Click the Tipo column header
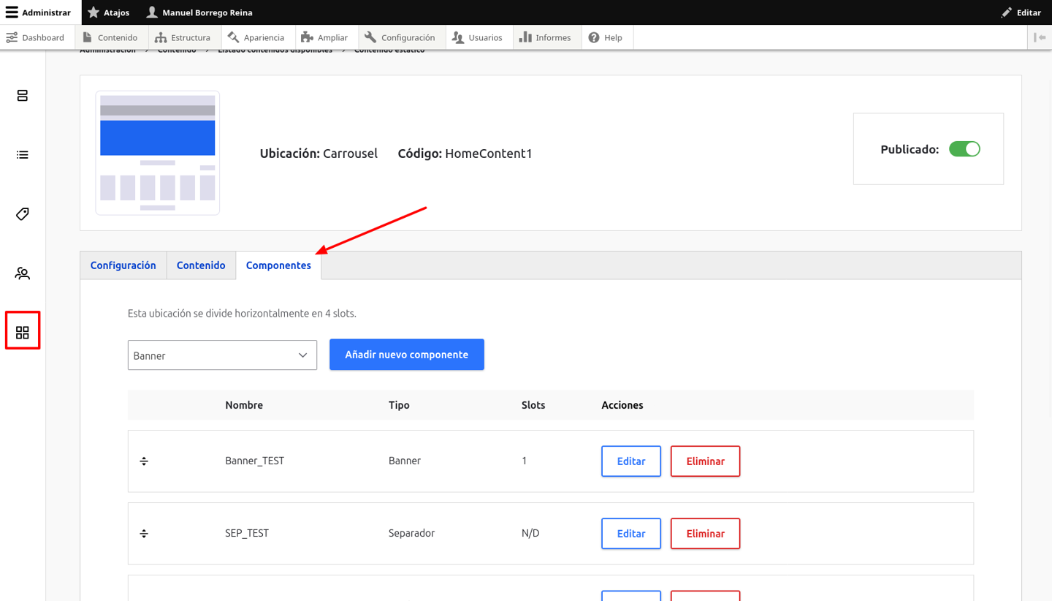 (399, 405)
